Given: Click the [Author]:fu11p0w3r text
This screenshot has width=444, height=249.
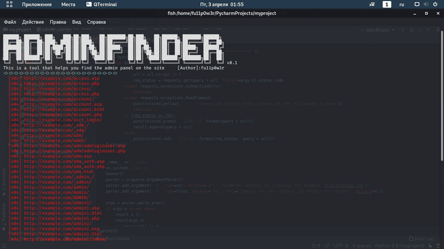Looking at the screenshot, I should tap(201, 68).
